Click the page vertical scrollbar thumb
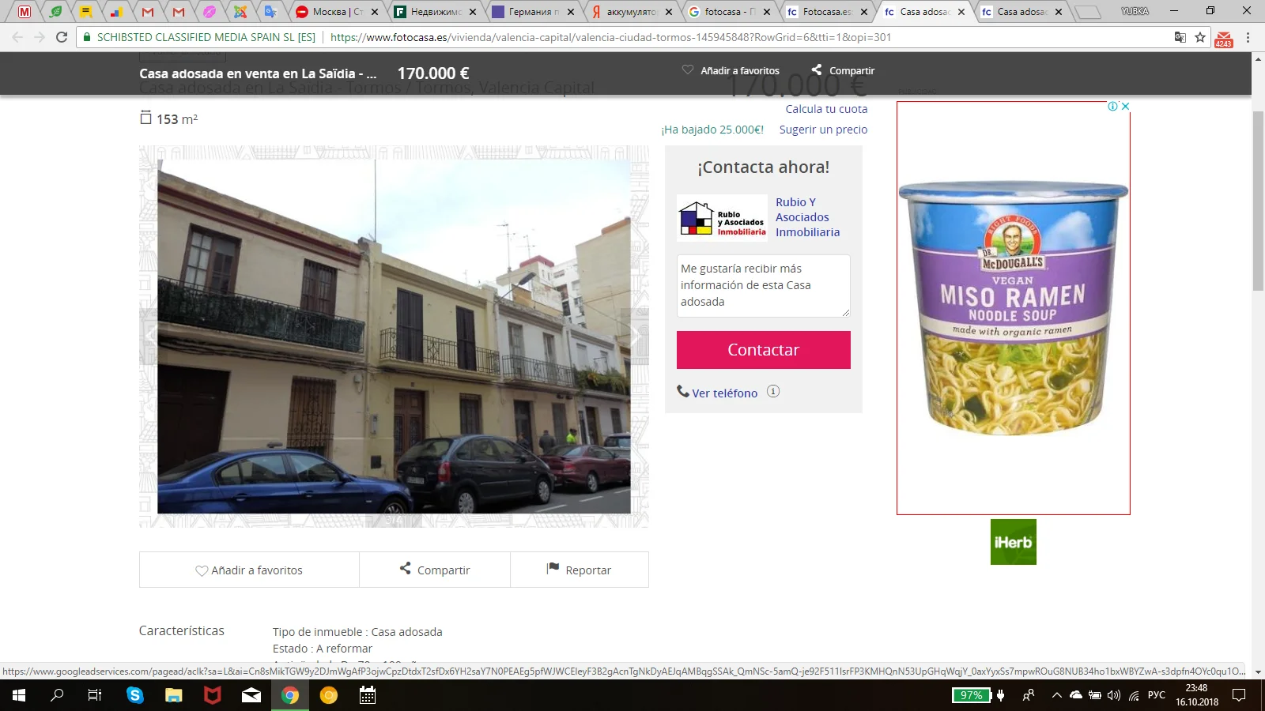This screenshot has height=711, width=1265. coord(1258,201)
